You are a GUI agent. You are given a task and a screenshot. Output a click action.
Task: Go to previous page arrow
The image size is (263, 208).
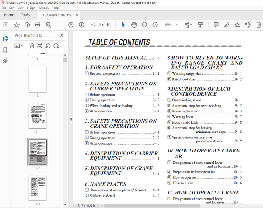71,25
